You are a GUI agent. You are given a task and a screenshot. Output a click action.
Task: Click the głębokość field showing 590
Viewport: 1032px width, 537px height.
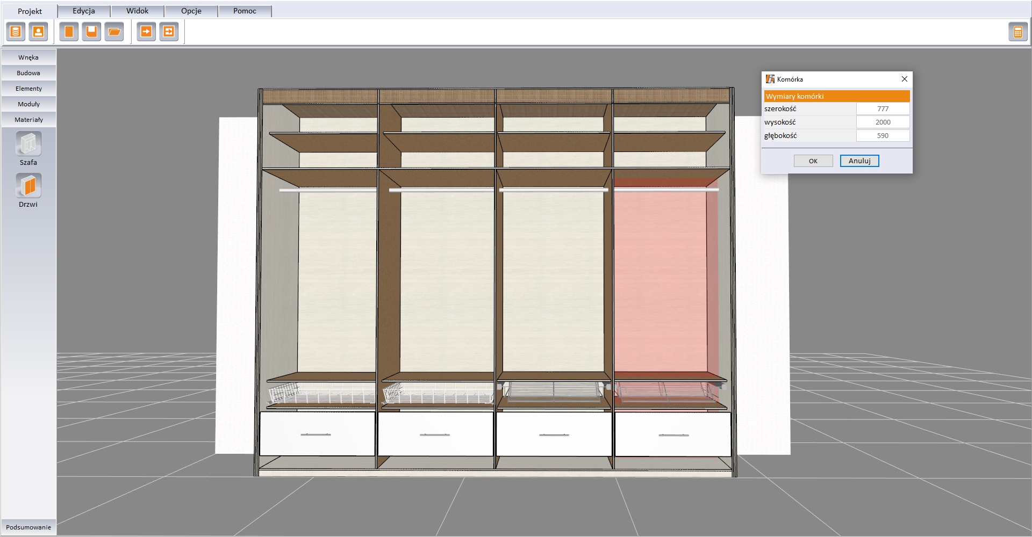(883, 136)
